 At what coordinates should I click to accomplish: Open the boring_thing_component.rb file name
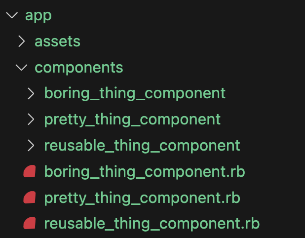[145, 172]
